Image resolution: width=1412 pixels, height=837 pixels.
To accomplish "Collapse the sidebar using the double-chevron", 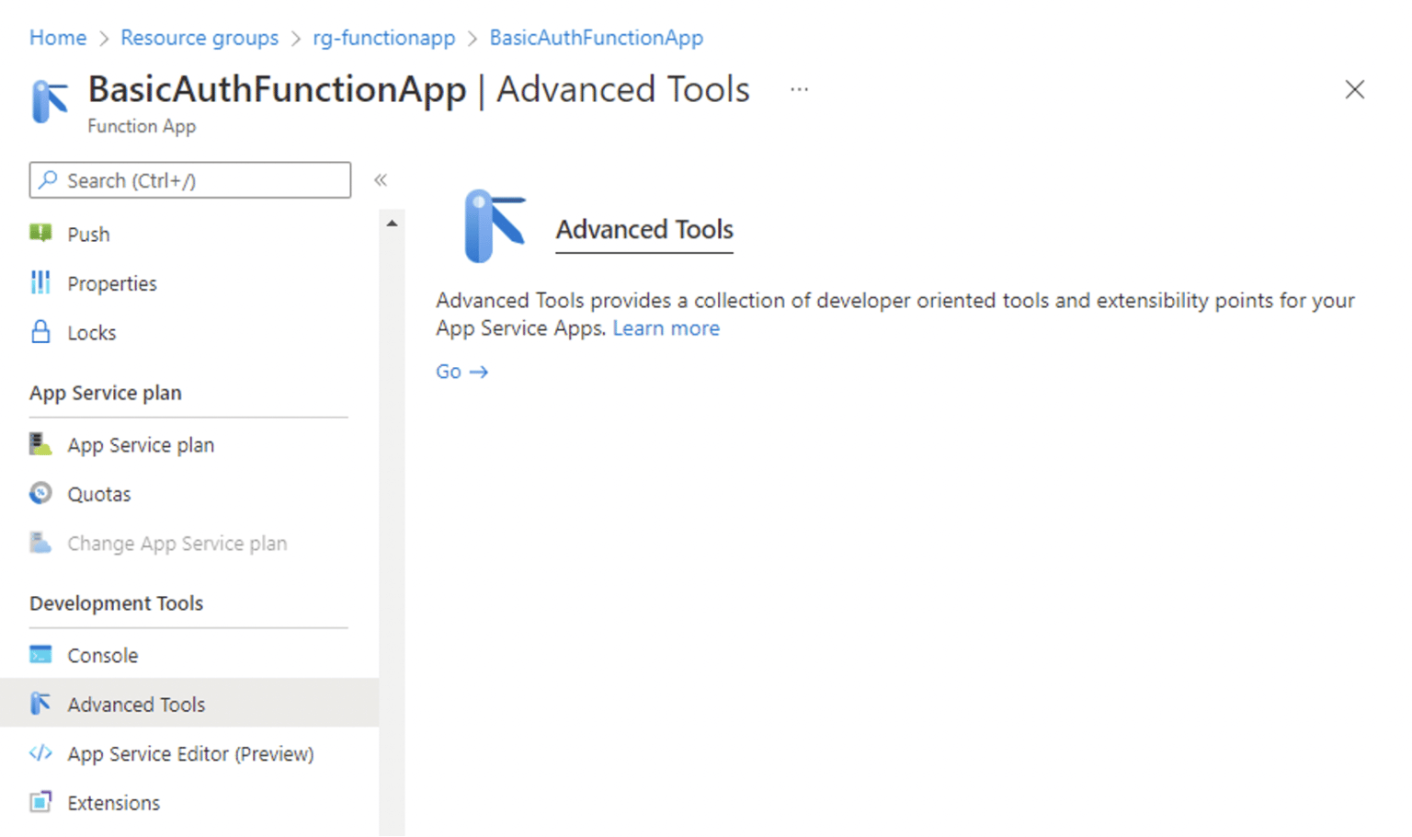I will coord(380,179).
